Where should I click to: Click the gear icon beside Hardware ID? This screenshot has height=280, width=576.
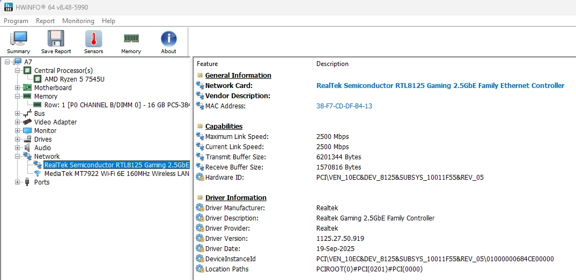200,177
